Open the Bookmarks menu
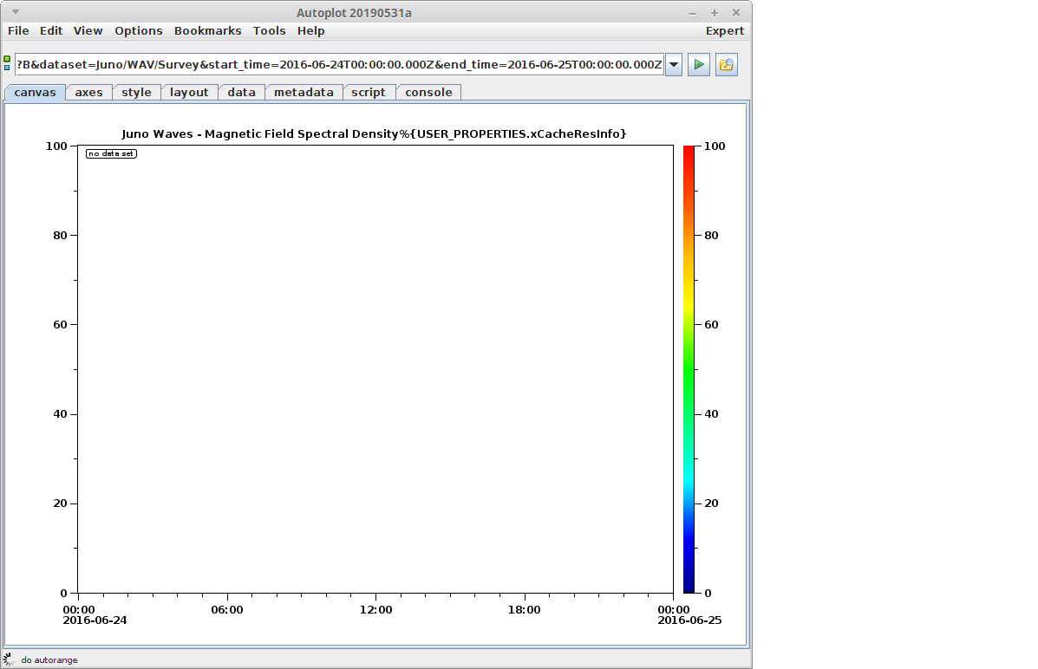The image size is (1038, 669). pos(208,31)
